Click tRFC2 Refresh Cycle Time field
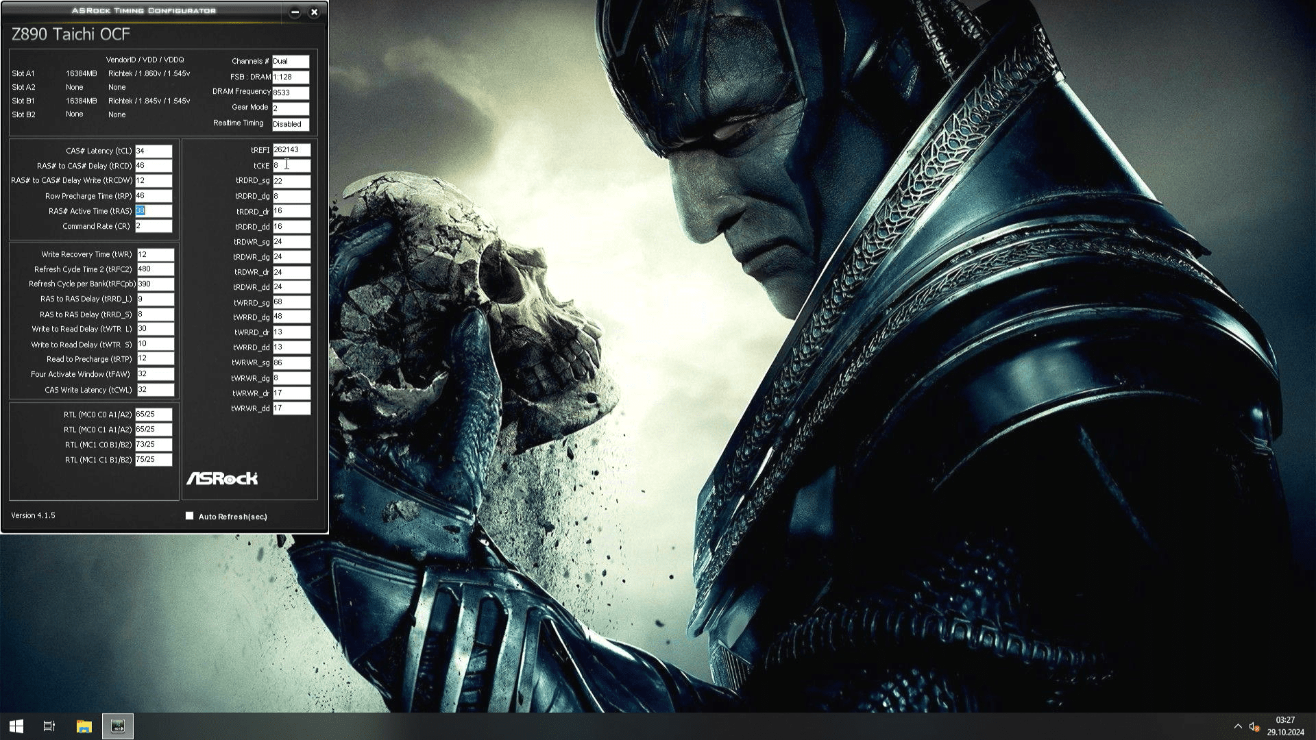 (x=155, y=269)
